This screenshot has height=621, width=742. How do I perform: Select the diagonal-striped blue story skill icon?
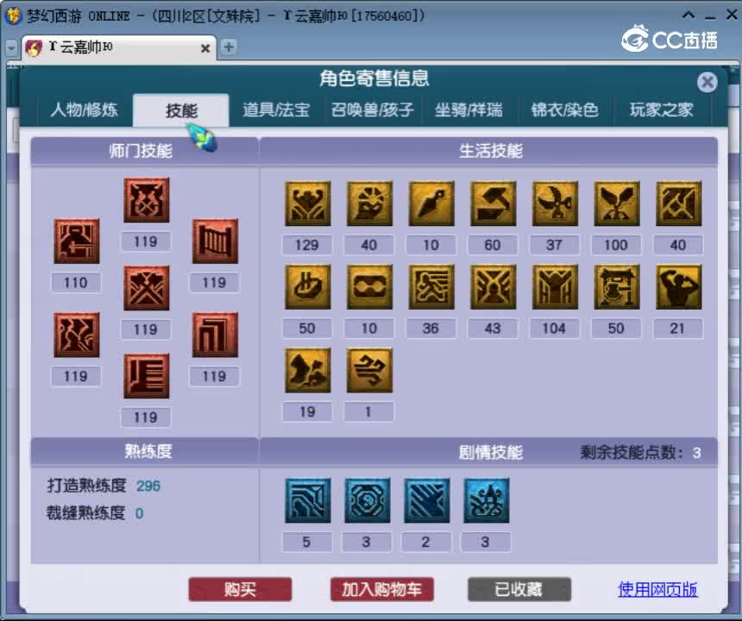pos(427,500)
